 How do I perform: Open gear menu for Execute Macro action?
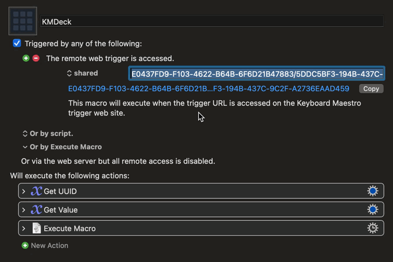(x=372, y=228)
